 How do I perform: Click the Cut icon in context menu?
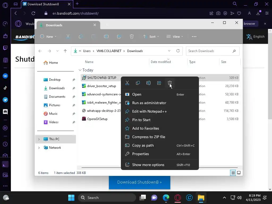tap(127, 83)
